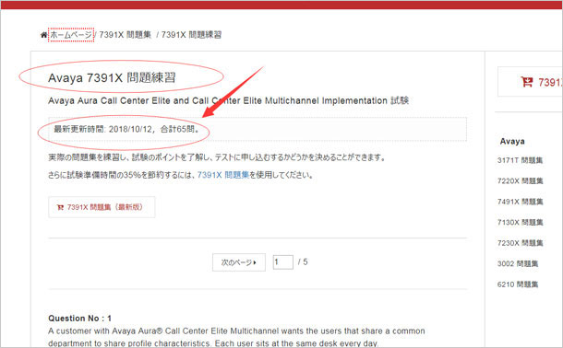Go to next page with 次のページ button
The image size is (563, 348).
coord(239,262)
